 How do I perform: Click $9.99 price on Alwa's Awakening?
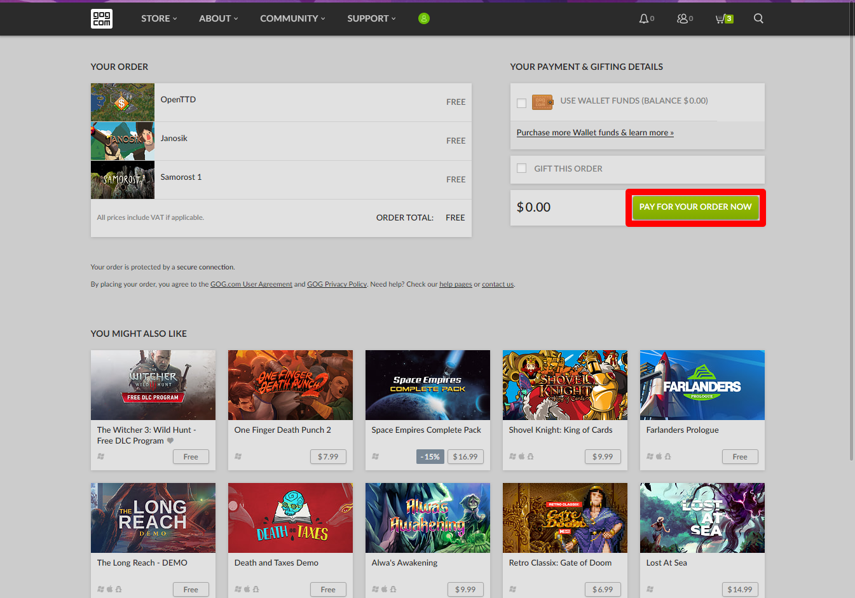(x=465, y=589)
